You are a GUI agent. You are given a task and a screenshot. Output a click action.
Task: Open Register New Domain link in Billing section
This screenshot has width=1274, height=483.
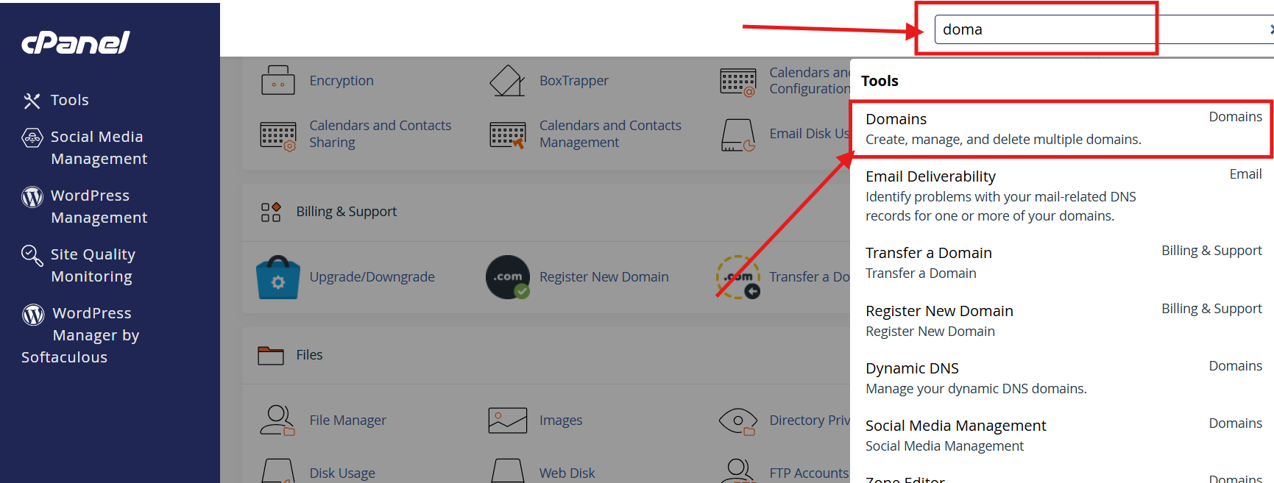(604, 277)
